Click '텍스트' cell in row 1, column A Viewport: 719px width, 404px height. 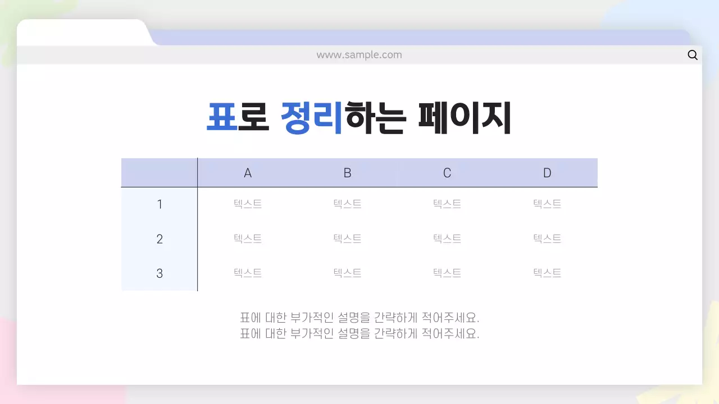pos(248,204)
